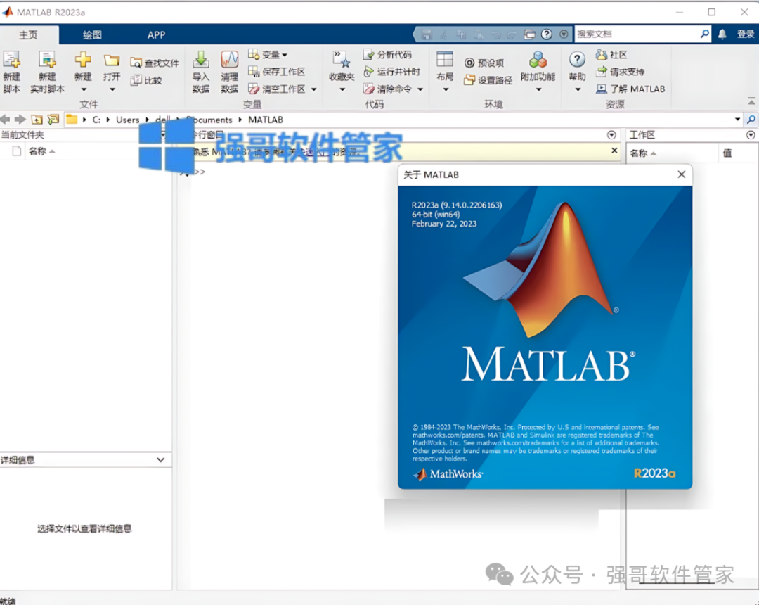Switch to the 绘图 tab
The image size is (759, 605).
pos(92,35)
